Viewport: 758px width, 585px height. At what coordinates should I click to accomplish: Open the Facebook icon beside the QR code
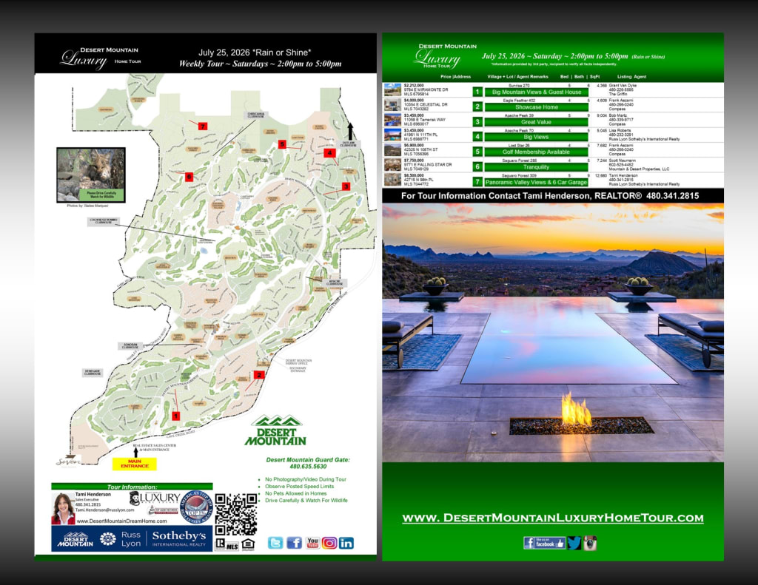(294, 543)
